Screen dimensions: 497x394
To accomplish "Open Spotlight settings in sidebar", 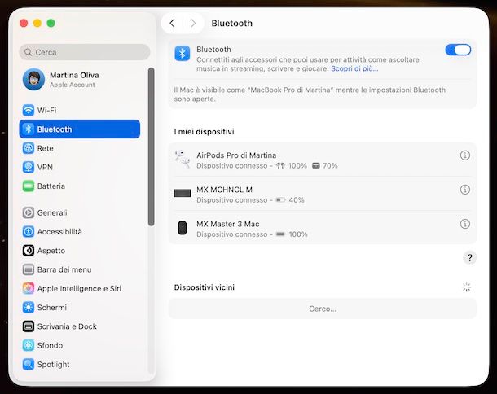I will pyautogui.click(x=53, y=364).
